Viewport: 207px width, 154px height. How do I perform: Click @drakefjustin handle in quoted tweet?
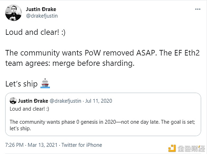[x=65, y=101]
